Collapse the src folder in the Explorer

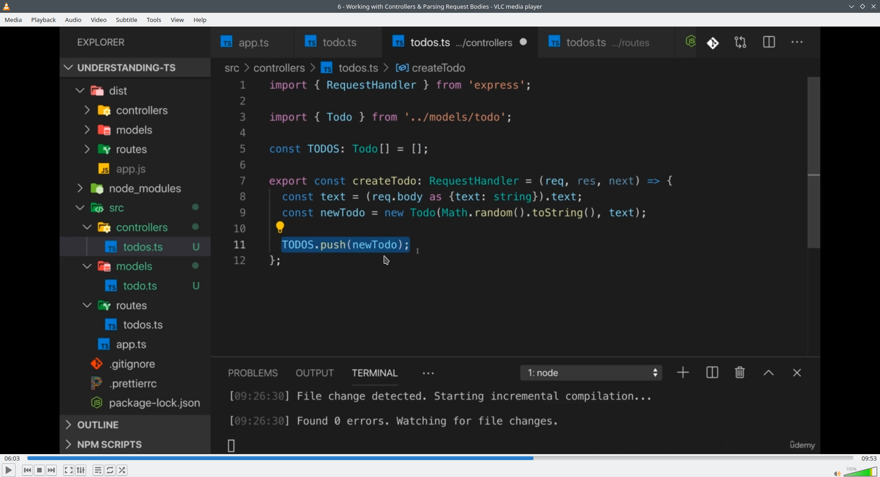(x=79, y=207)
